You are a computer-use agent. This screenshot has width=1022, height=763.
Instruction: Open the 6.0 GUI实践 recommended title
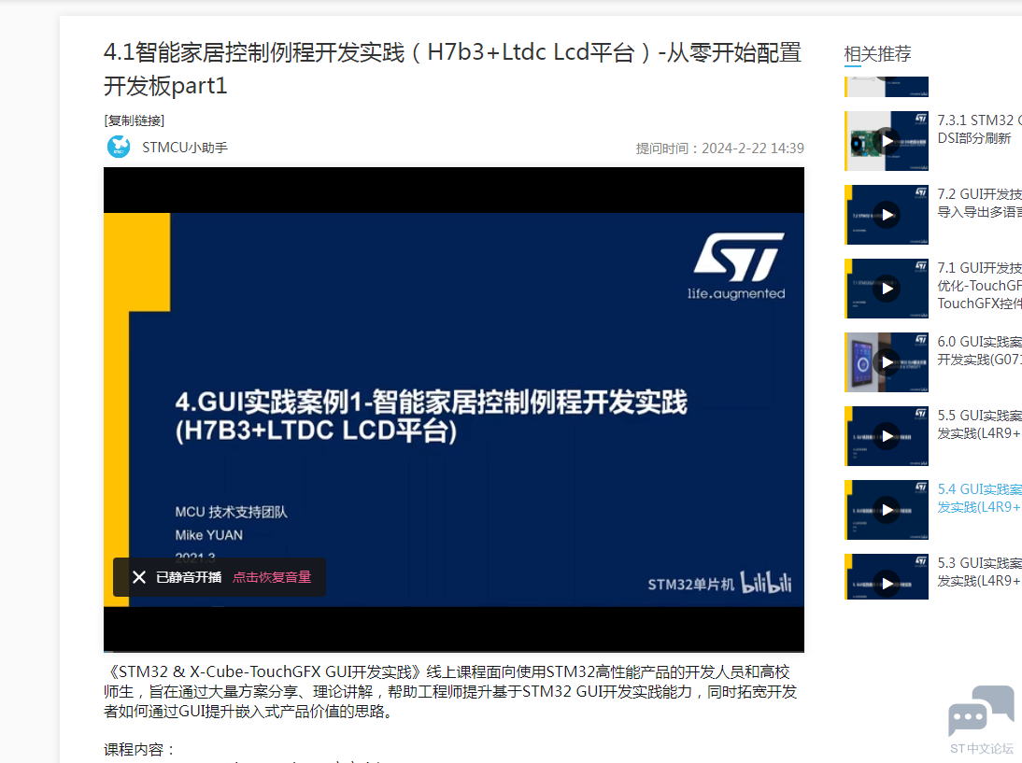(x=980, y=350)
